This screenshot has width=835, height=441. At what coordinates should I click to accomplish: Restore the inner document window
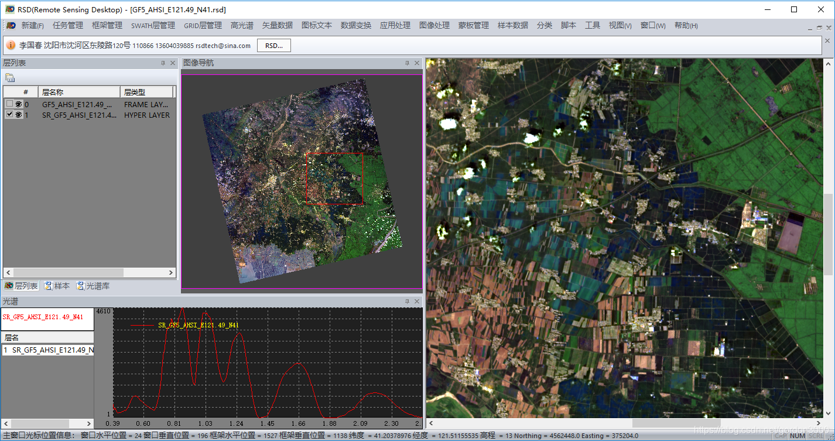(x=819, y=27)
